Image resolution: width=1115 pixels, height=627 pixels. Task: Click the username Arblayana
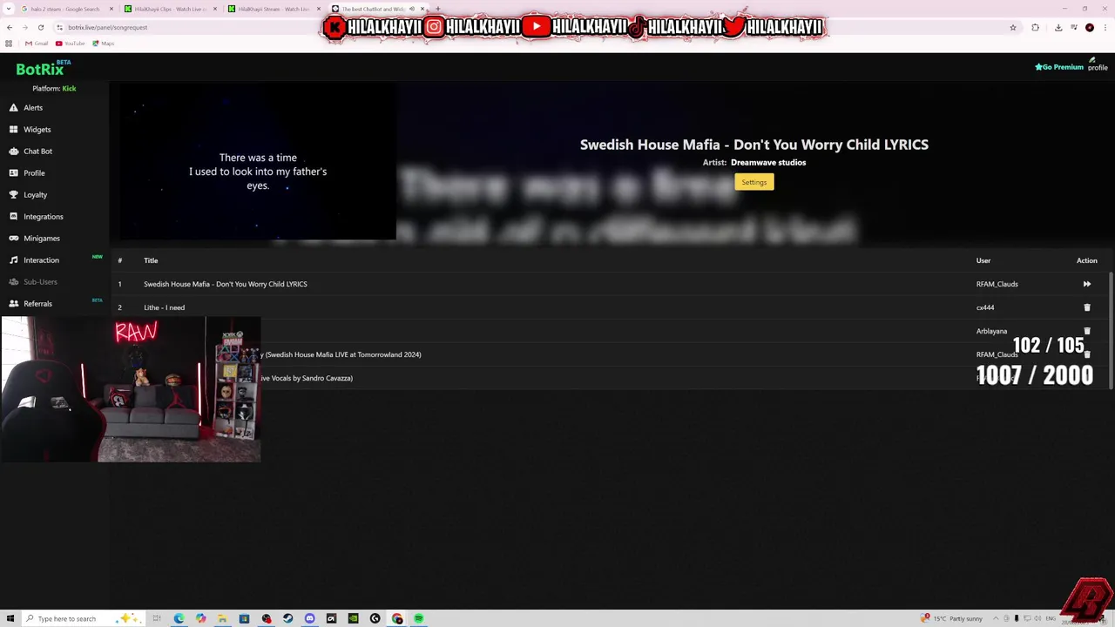(991, 331)
